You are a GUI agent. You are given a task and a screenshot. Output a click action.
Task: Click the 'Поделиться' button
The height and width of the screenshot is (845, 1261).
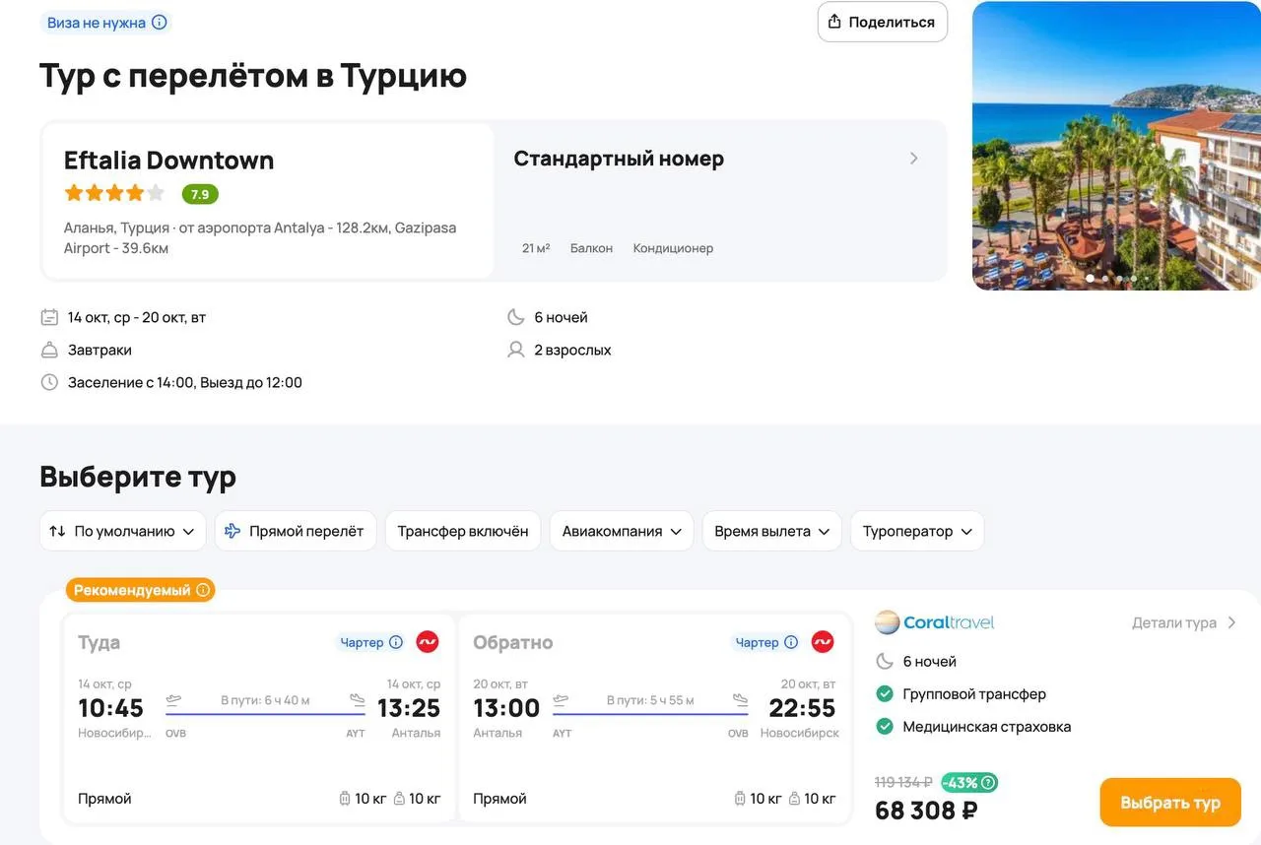point(883,22)
